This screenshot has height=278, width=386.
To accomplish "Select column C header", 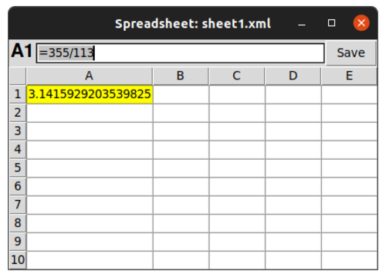I will coord(237,76).
